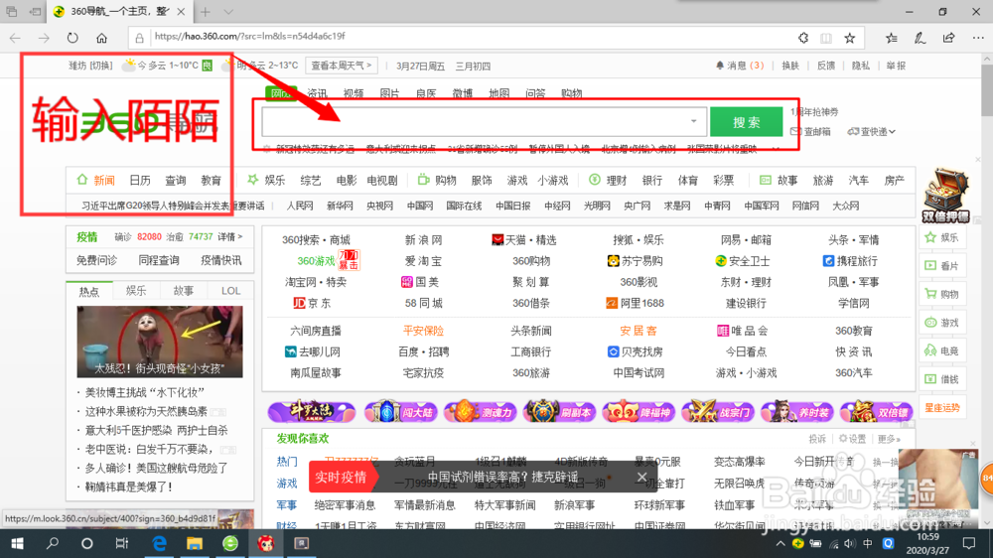Open browser settings and more menu

click(x=978, y=38)
